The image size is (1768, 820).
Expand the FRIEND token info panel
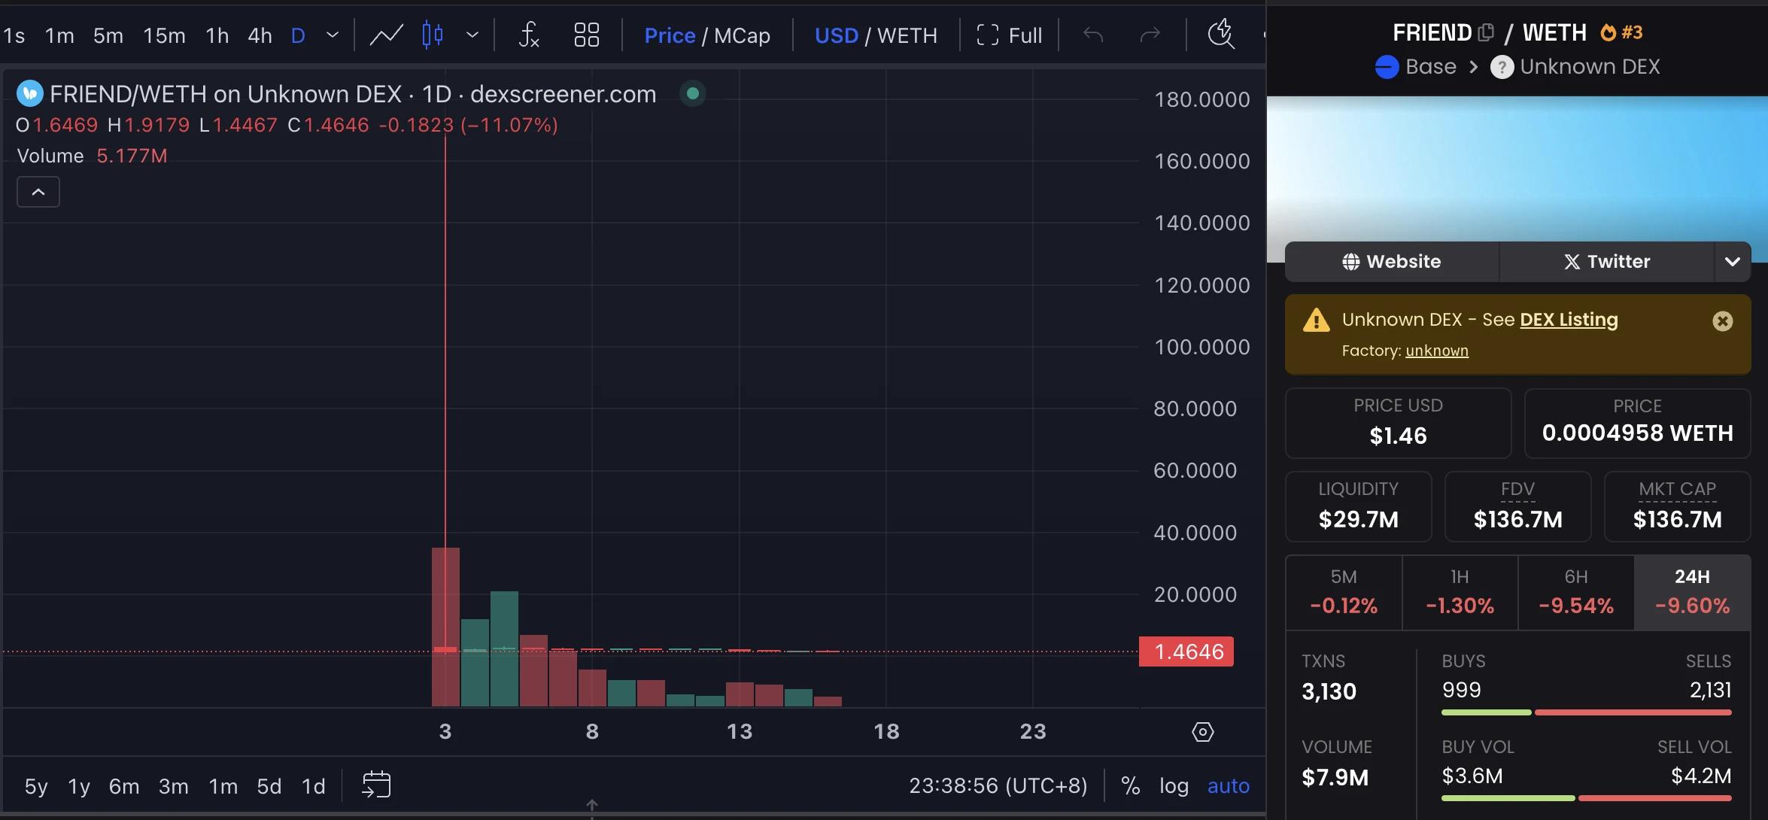coord(1733,260)
